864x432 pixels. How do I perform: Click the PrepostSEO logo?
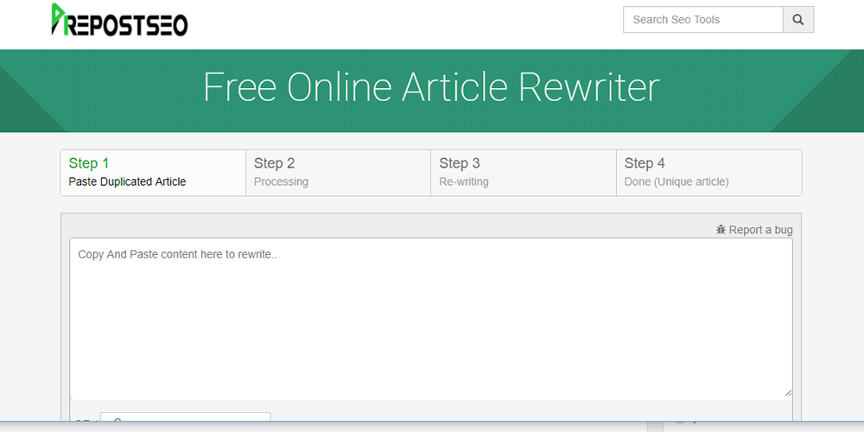(x=119, y=20)
